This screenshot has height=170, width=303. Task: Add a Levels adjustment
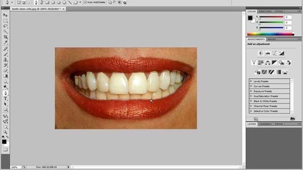pyautogui.click(x=267, y=53)
